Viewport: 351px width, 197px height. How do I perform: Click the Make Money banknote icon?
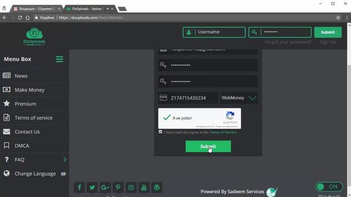(x=7, y=90)
